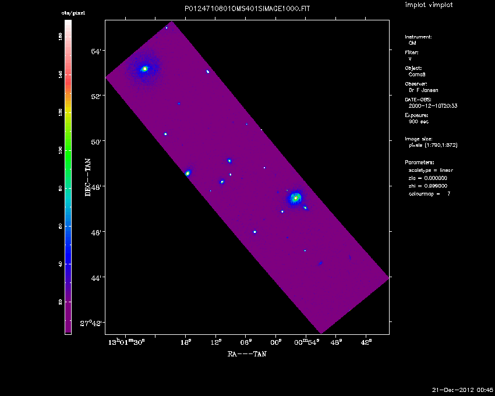
Task: Click the 'Parameters:' heading
Action: click(419, 162)
